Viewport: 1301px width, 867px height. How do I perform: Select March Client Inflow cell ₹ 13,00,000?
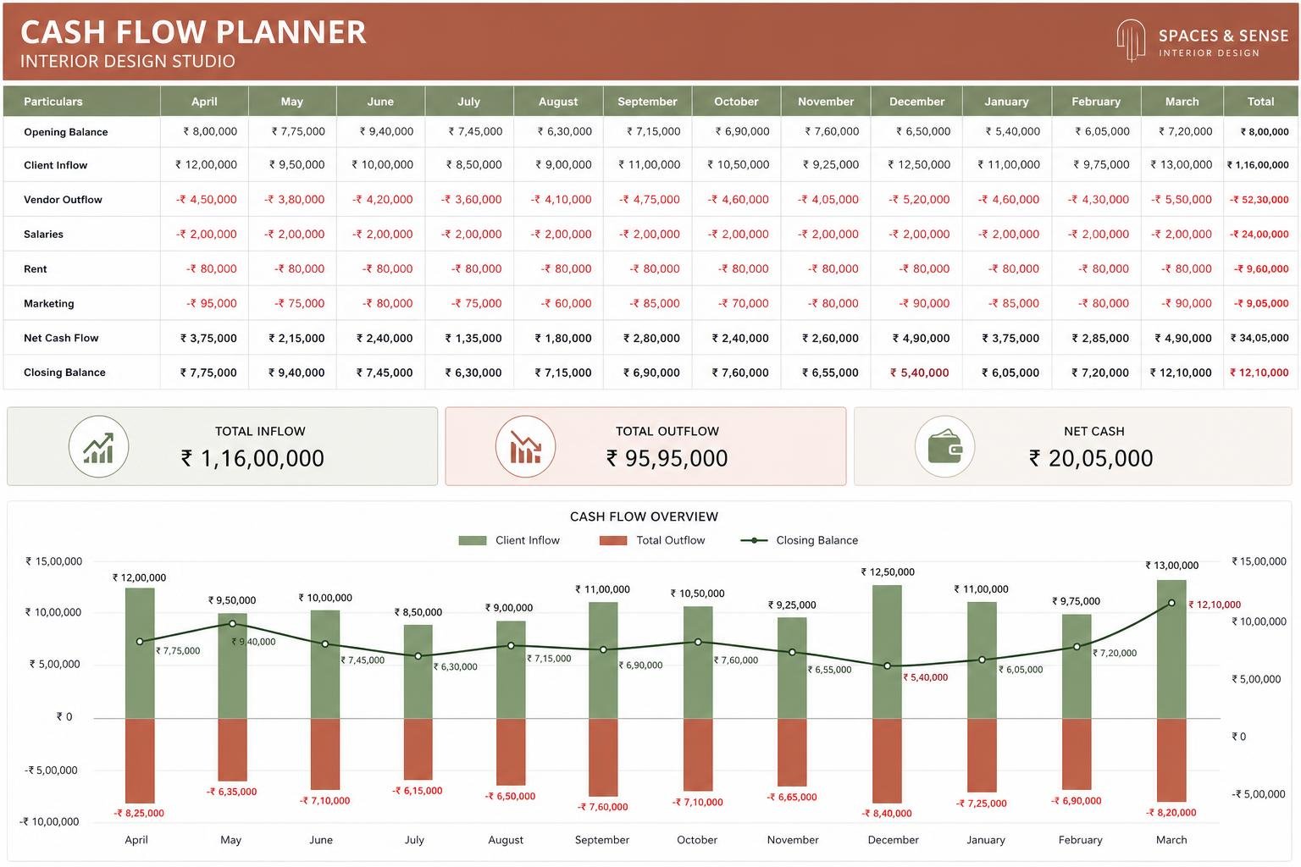point(1181,164)
